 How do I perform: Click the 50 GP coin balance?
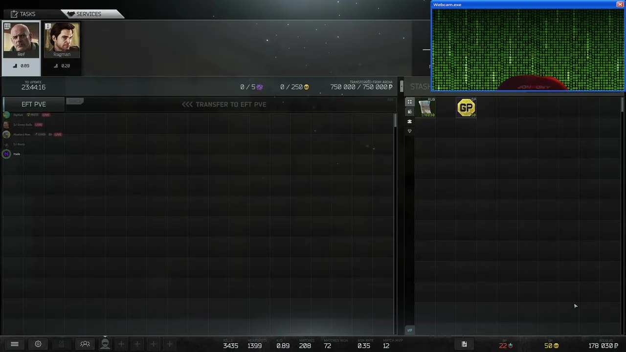pyautogui.click(x=551, y=346)
